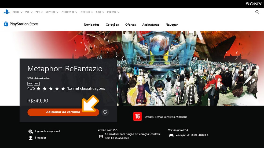The width and height of the screenshot is (264, 148).
Task: Click the Sony logo
Action: [254, 4]
